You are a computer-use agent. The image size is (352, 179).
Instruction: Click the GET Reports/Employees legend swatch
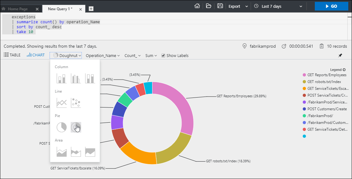tap(304, 75)
